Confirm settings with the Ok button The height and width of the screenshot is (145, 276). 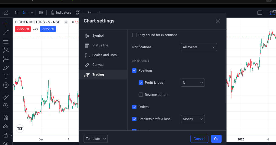point(216,139)
